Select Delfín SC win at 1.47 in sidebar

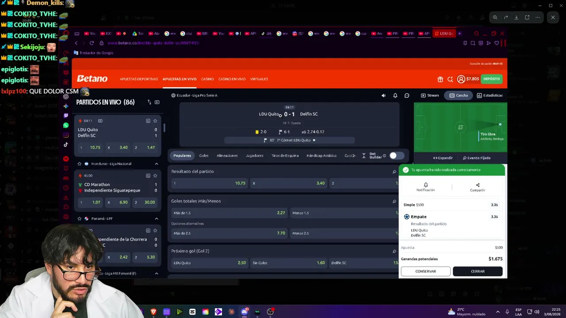tap(145, 148)
